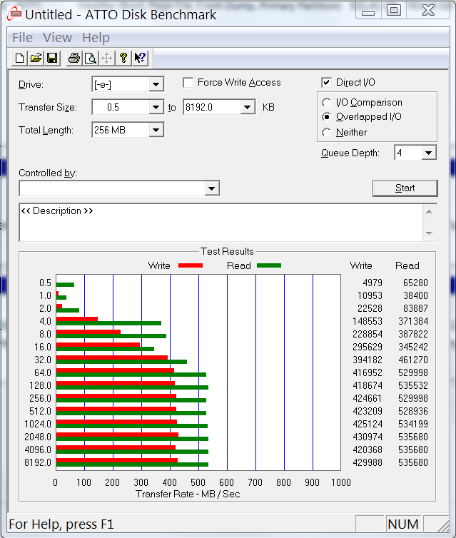Open the Total Length dropdown

pos(156,130)
